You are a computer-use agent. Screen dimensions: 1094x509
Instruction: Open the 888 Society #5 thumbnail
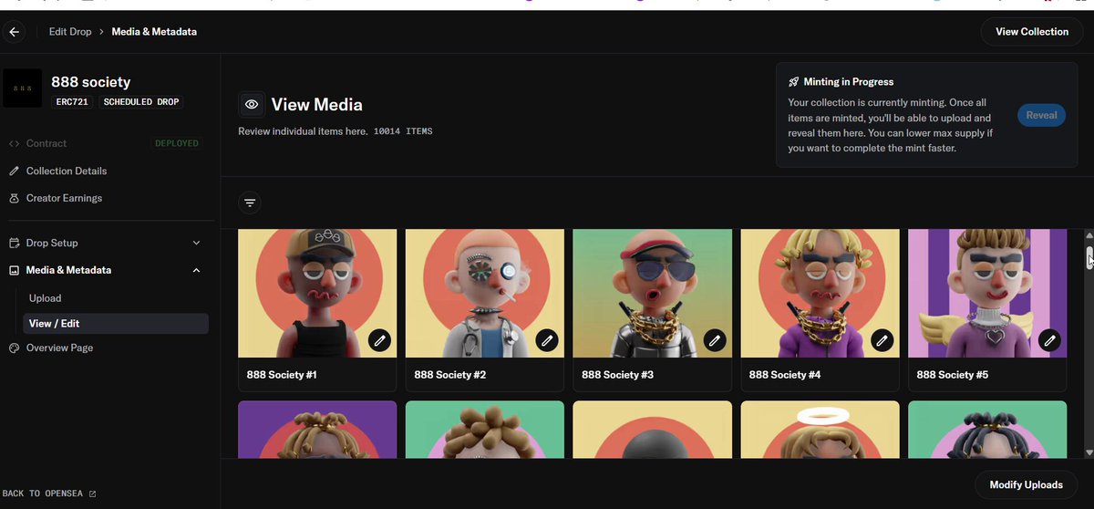tap(987, 293)
